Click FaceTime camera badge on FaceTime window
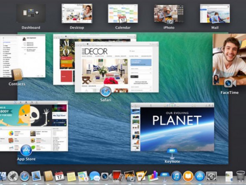Viewport: 246px width, 185px height. pos(230,83)
